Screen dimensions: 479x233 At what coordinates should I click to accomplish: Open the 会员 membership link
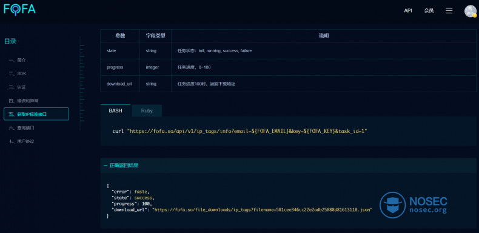429,11
